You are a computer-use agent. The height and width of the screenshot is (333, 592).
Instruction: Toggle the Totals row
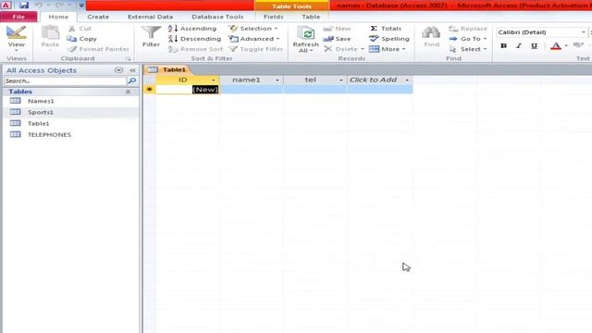tap(385, 29)
